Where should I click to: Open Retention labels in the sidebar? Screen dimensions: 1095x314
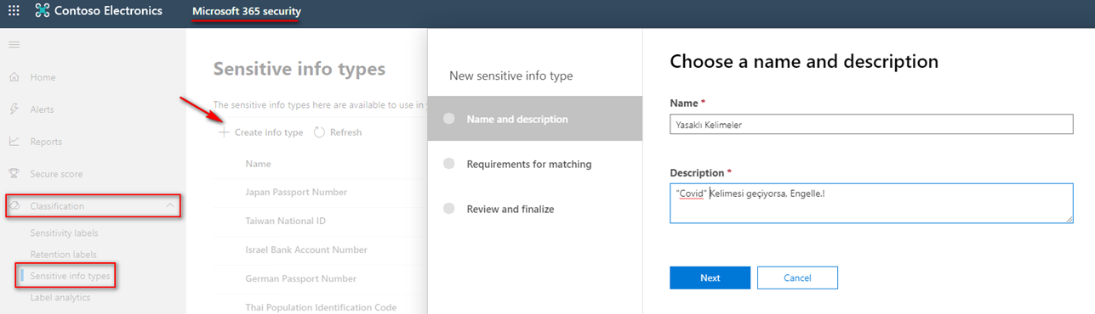(x=63, y=254)
